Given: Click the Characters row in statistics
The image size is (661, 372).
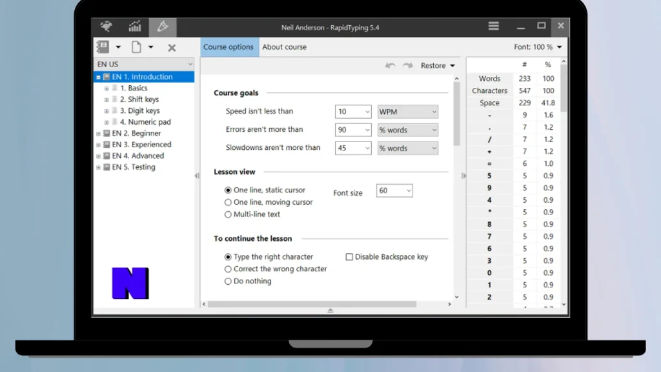Looking at the screenshot, I should click(514, 90).
